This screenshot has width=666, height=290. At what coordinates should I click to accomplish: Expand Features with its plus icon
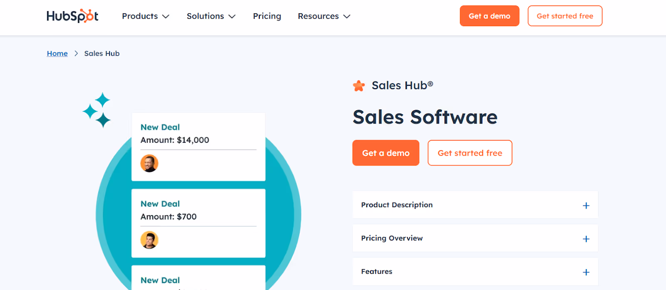(x=586, y=272)
